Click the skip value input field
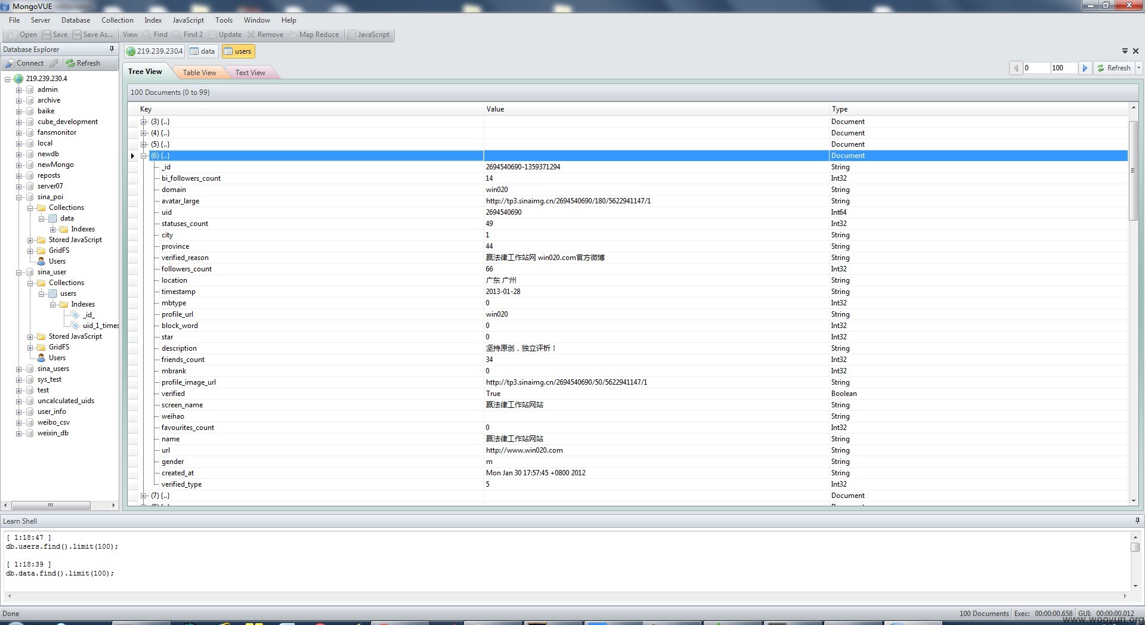Viewport: 1145px width, 625px height. pyautogui.click(x=1036, y=68)
